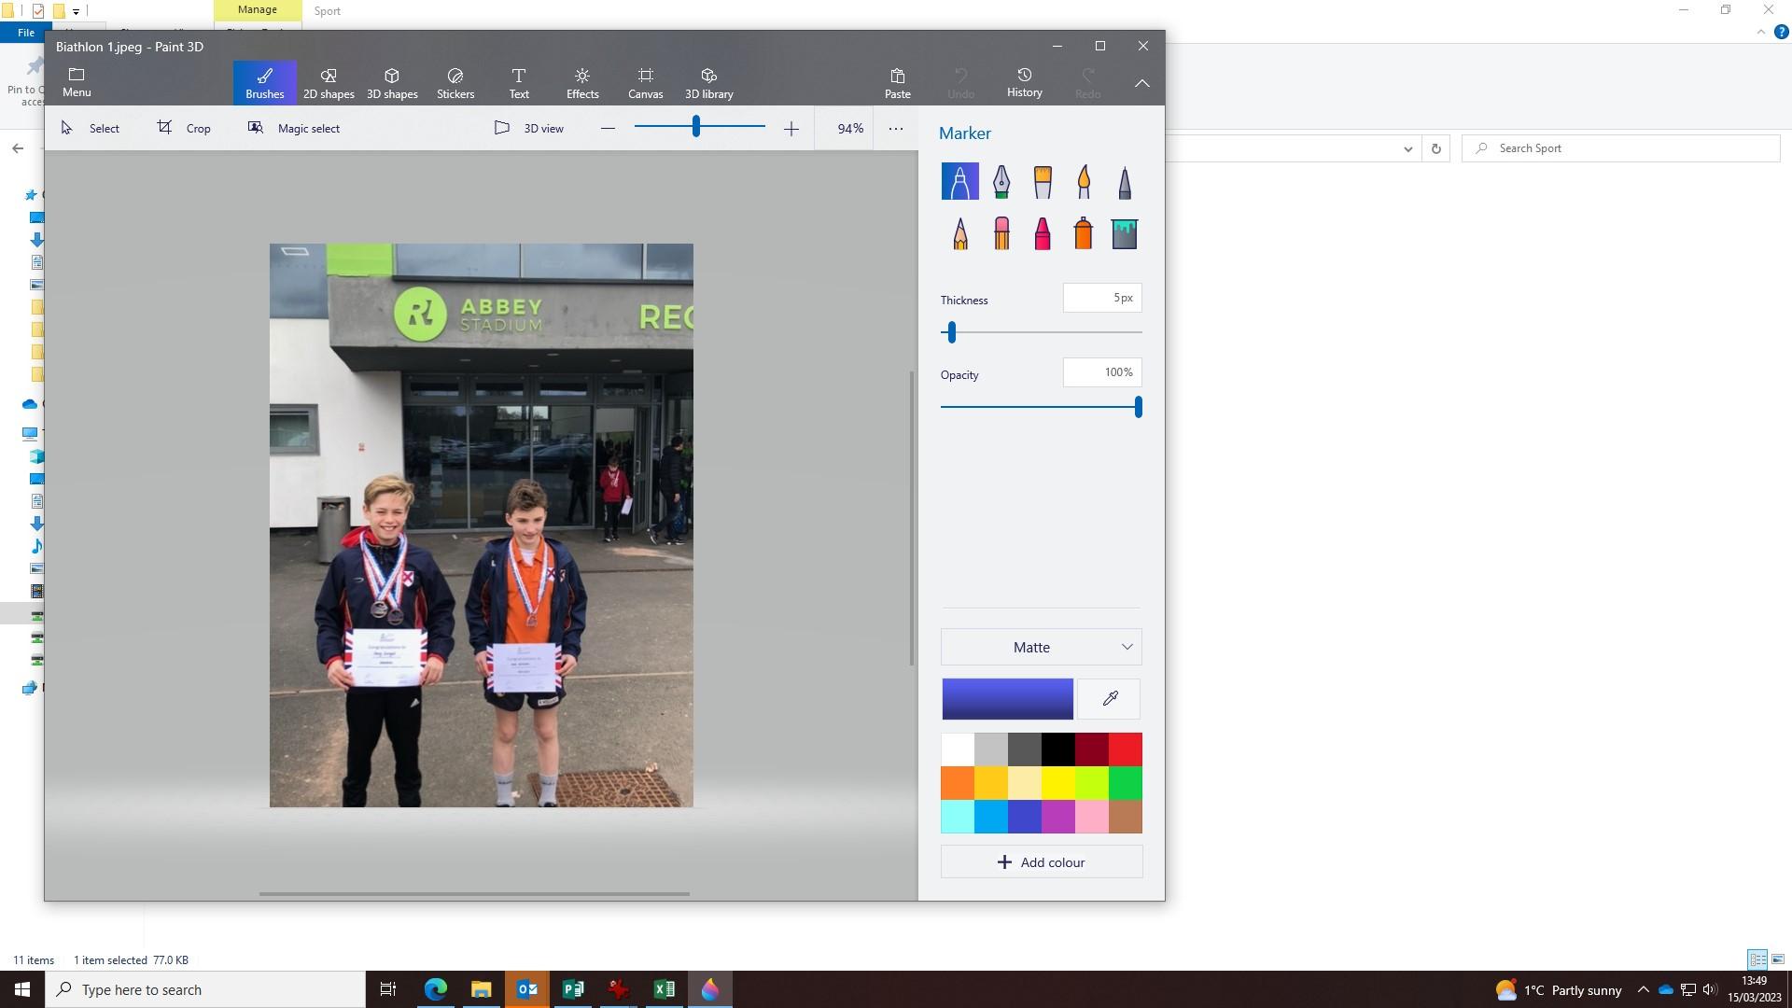Select the Oil brush tool
1792x1008 pixels.
[1043, 181]
